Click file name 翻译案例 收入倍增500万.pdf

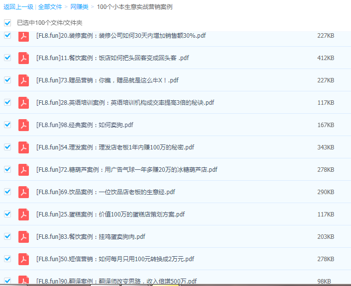117,281
